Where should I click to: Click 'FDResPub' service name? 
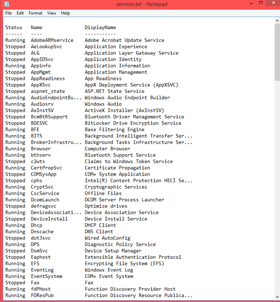42,295
